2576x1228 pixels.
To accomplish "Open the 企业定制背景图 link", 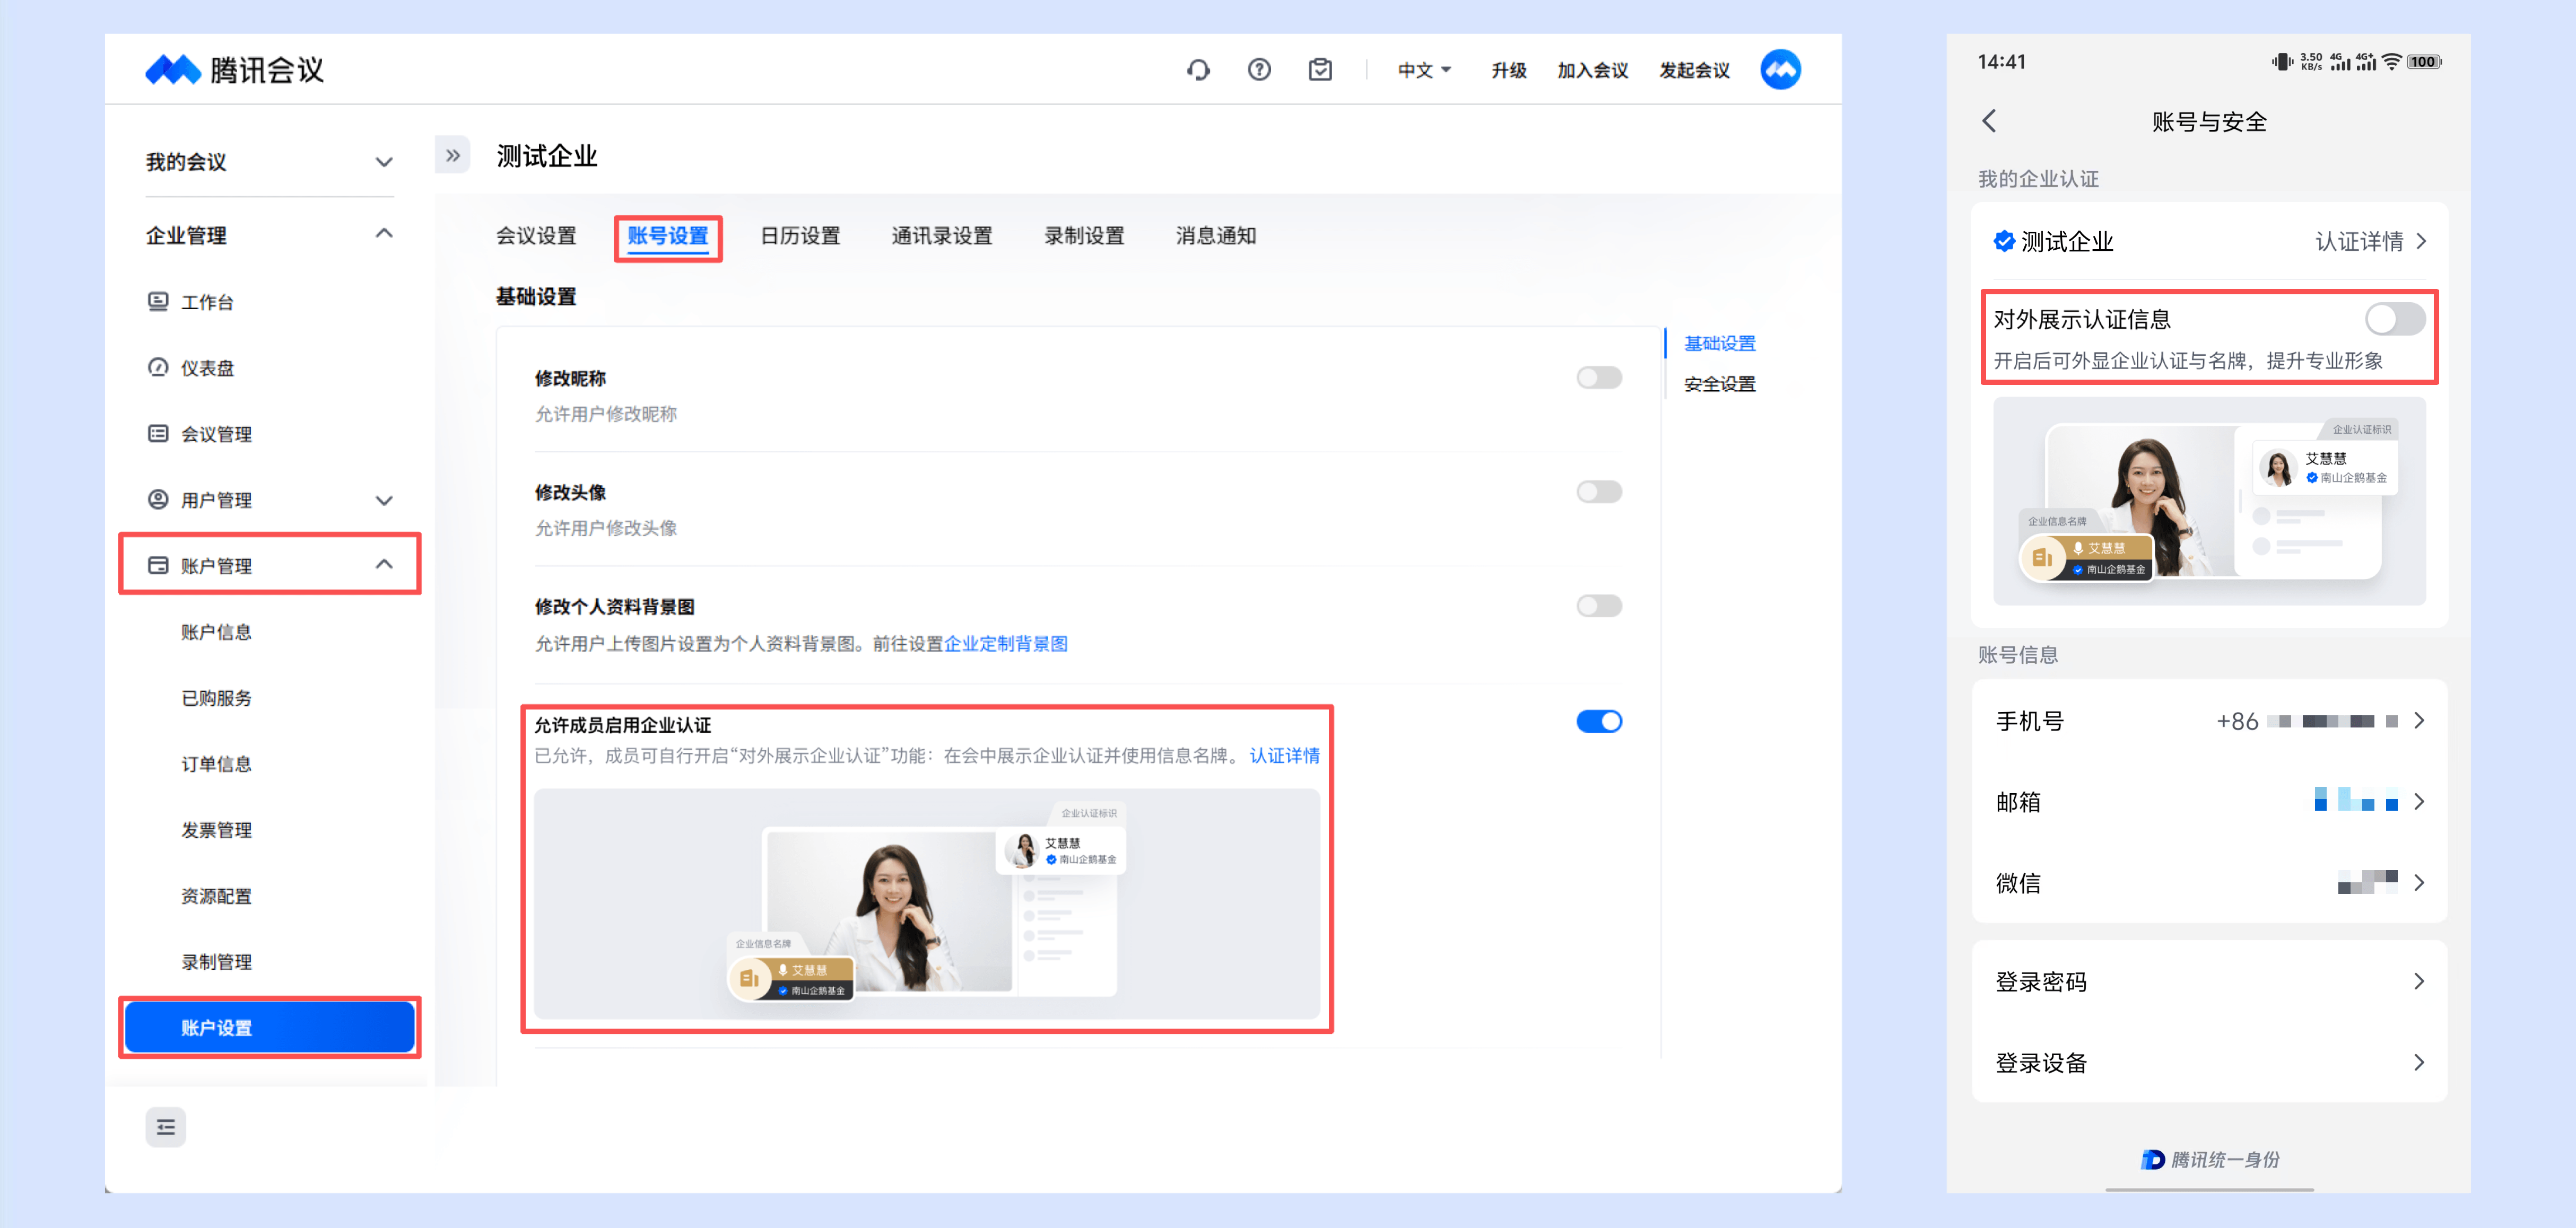I will (x=1006, y=644).
